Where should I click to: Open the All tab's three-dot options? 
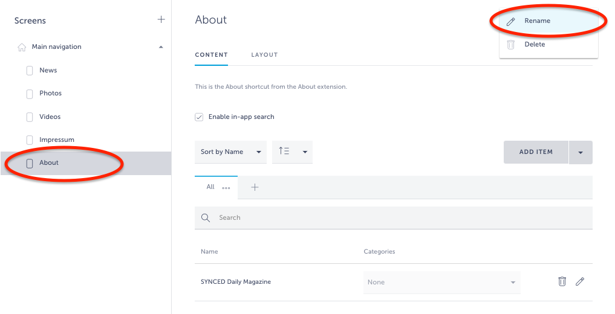pos(226,188)
